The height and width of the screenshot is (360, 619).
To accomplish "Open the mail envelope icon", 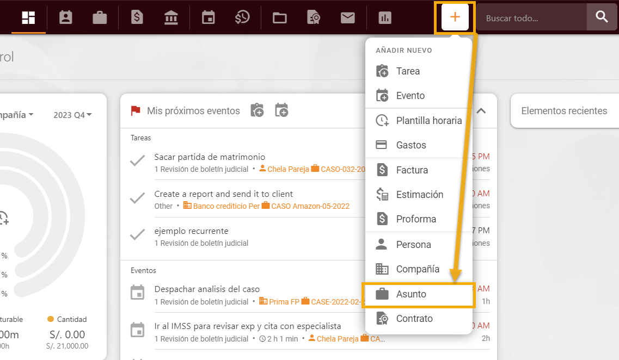I will 347,18.
